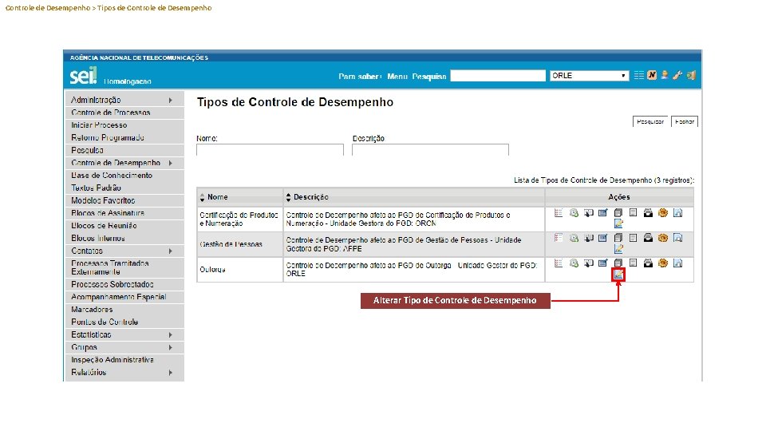Focus the Descrição filter input field
Screen dimensions: 766x431
coord(430,149)
